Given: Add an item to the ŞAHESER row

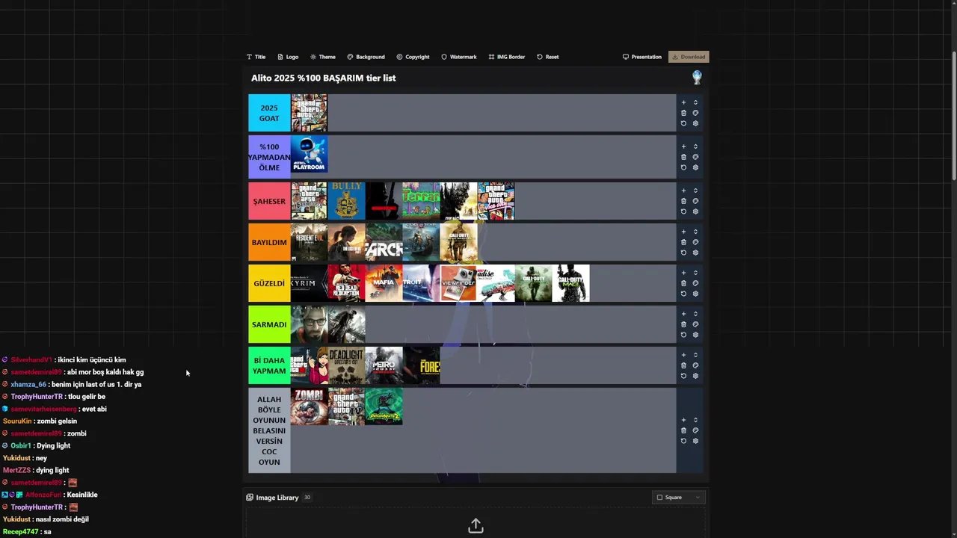Looking at the screenshot, I should click(x=683, y=191).
